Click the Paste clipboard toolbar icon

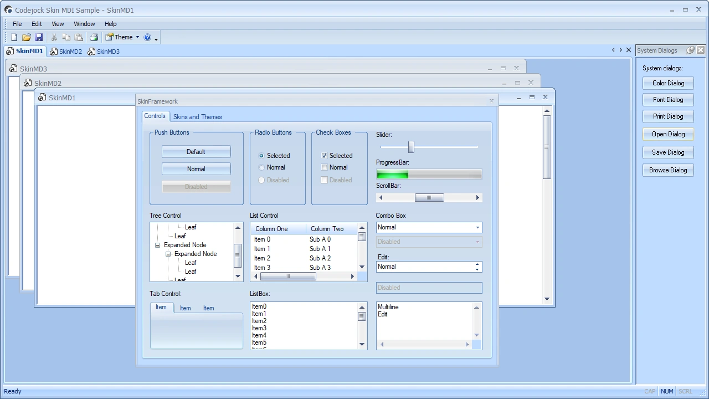coord(79,38)
